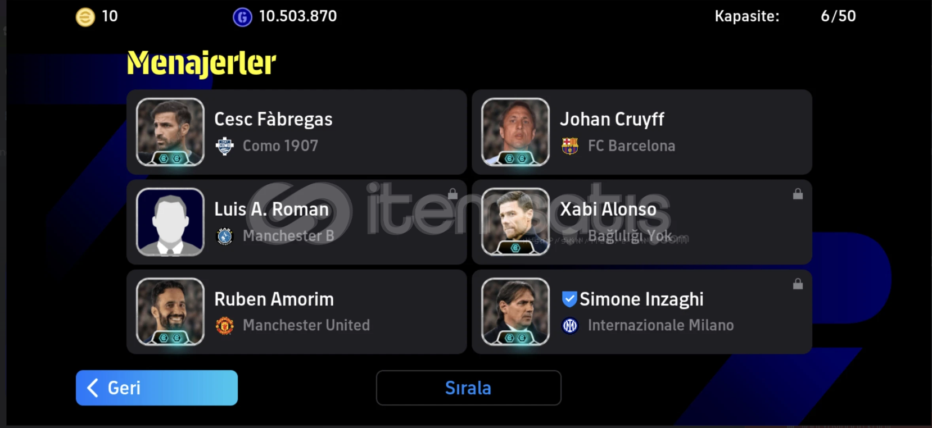This screenshot has width=932, height=428.
Task: Click the Kapasite 6/50 counter
Action: (785, 16)
